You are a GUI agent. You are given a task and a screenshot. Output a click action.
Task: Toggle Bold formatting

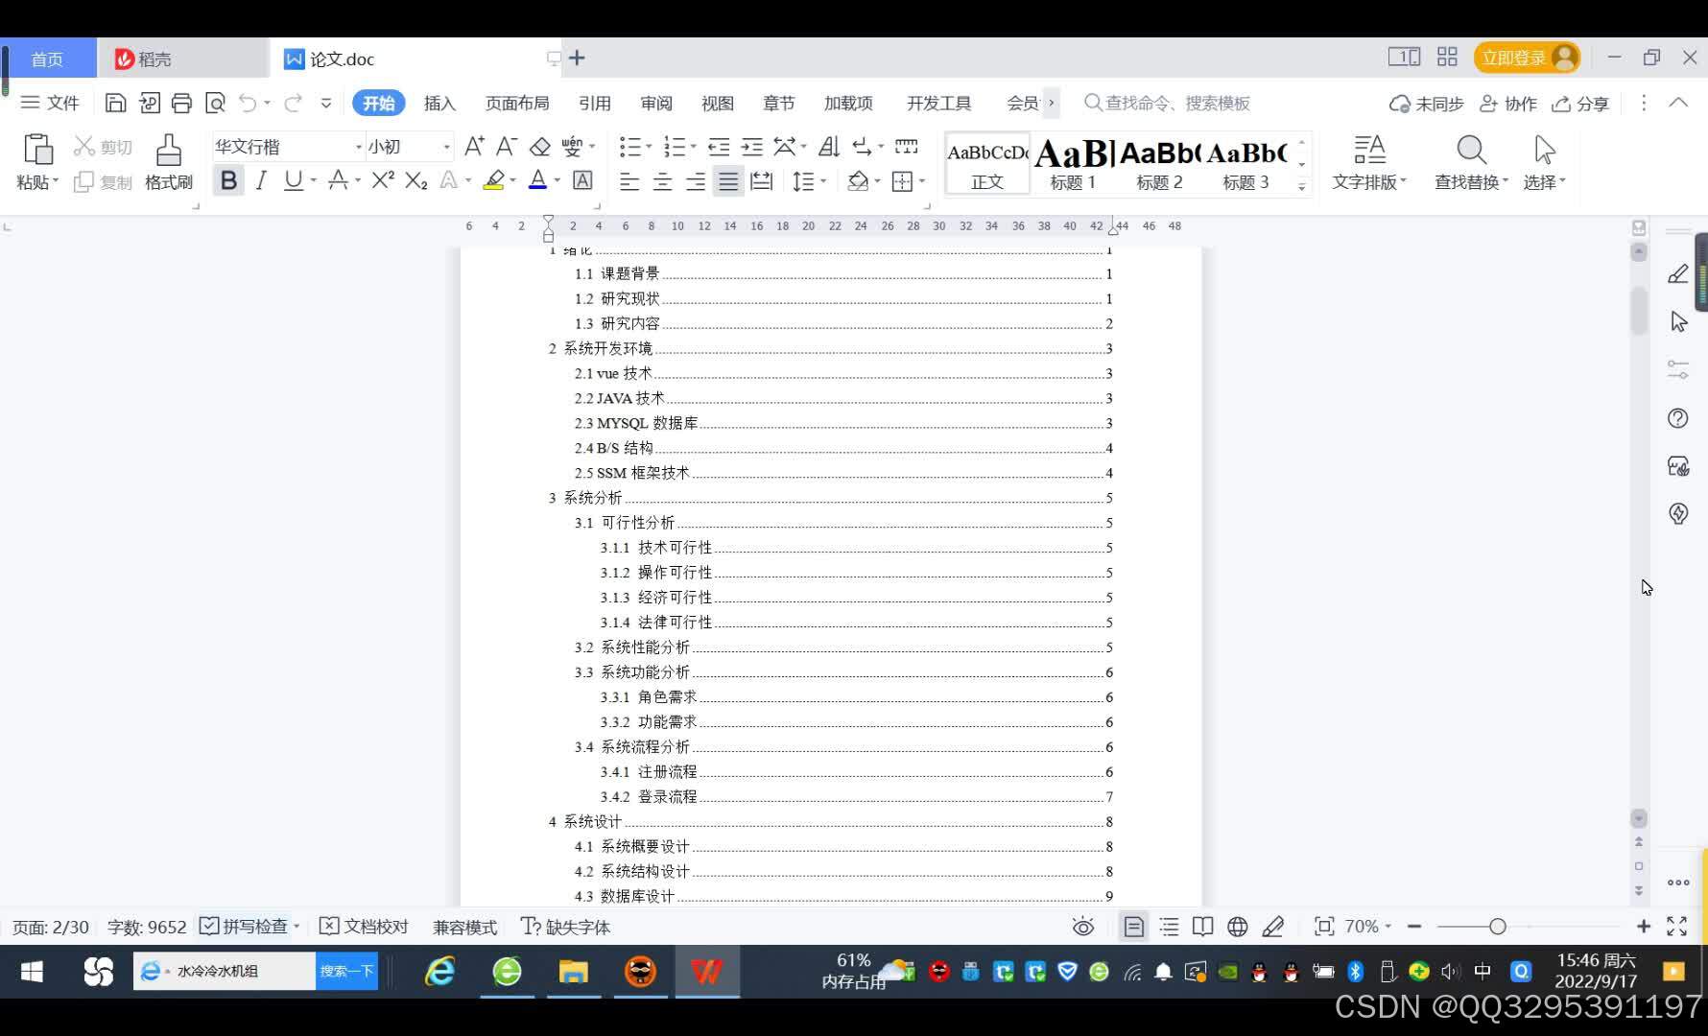click(228, 180)
